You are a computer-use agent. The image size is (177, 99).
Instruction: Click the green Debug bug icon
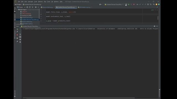coord(129,4)
